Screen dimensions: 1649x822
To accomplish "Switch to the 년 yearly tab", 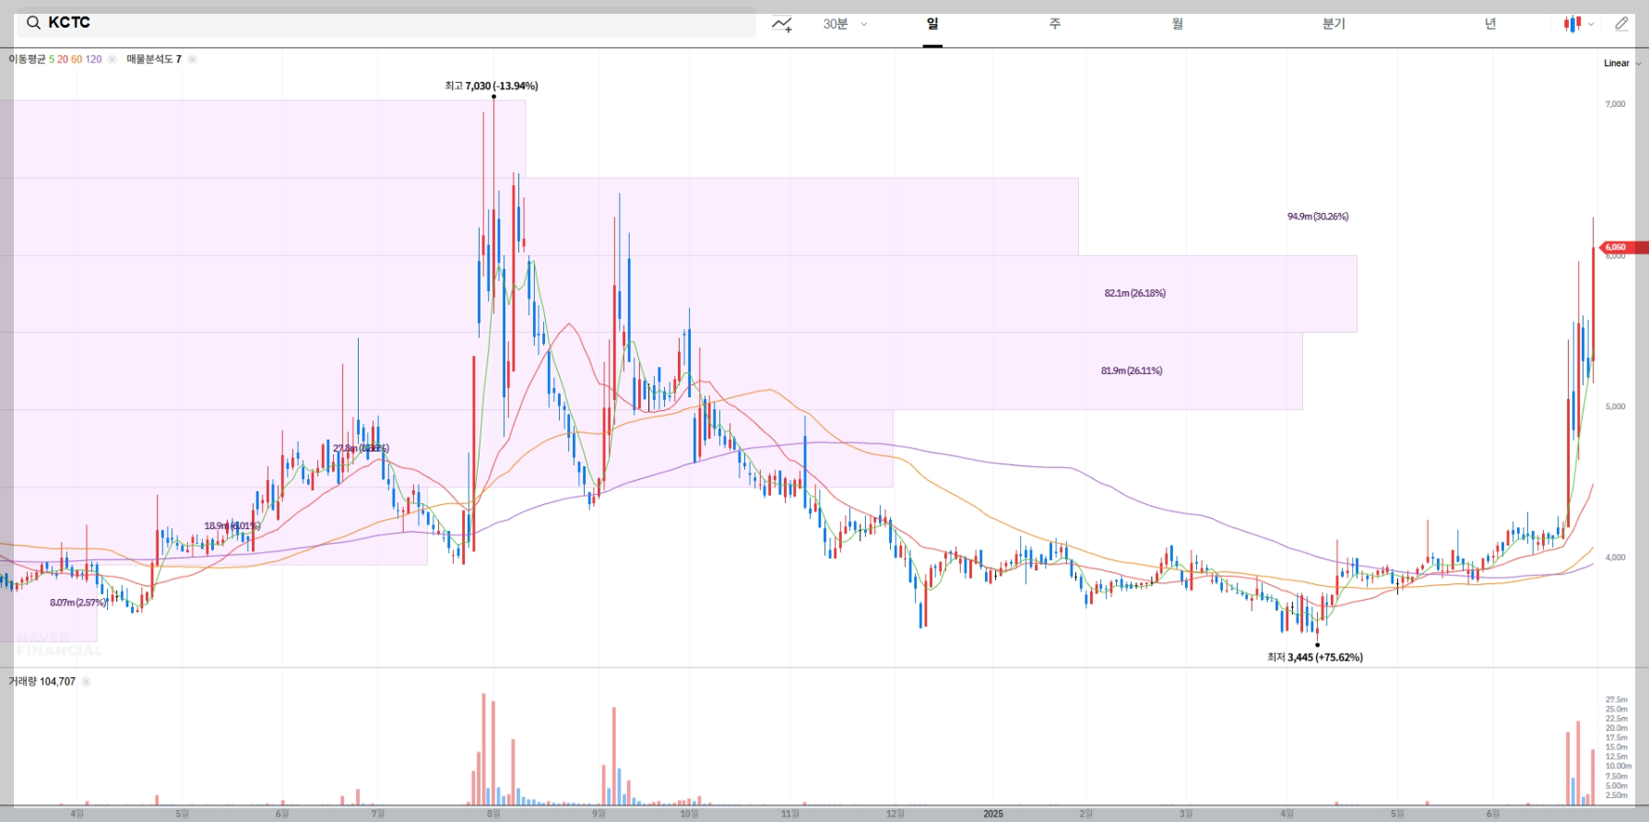I will 1490,24.
